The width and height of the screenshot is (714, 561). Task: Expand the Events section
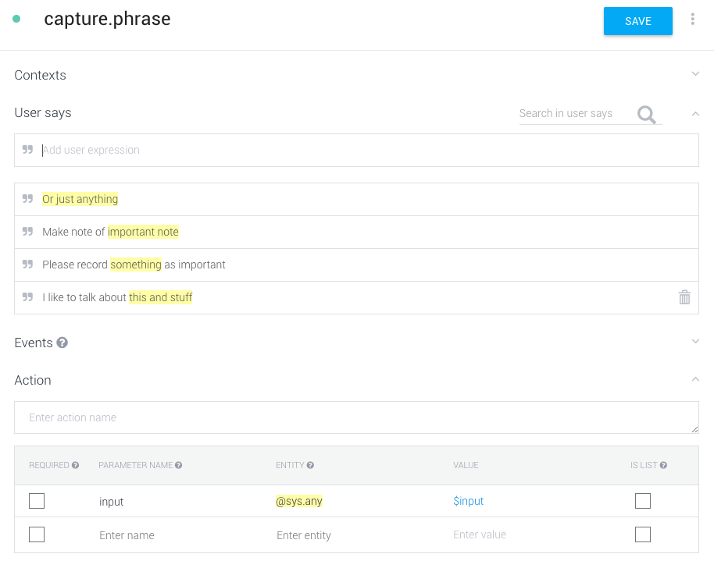coord(695,342)
